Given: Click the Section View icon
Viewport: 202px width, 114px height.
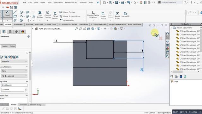Looking at the screenshot, I should (88, 29).
